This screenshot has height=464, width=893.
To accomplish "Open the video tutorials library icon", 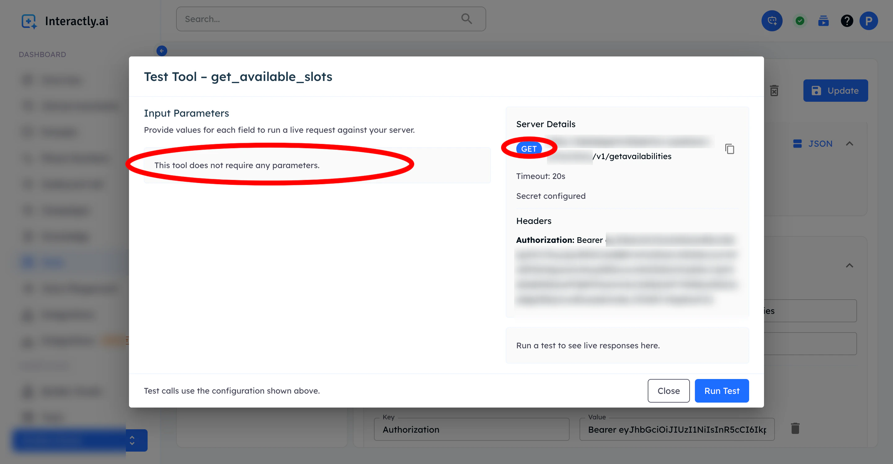I will tap(823, 21).
